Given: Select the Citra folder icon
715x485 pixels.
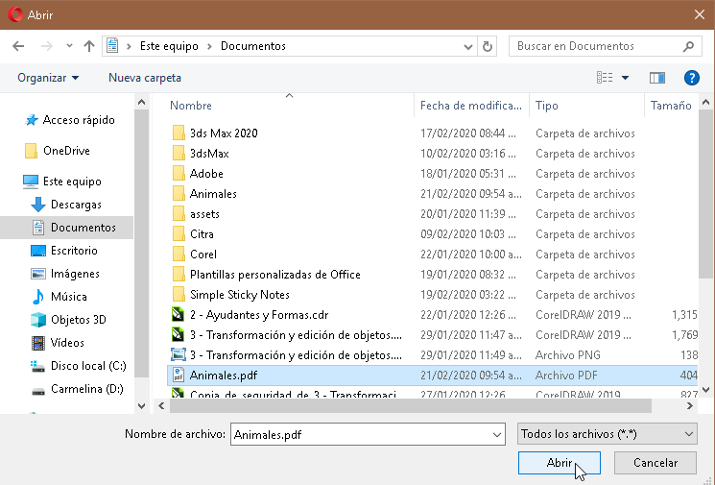Looking at the screenshot, I should (x=179, y=234).
